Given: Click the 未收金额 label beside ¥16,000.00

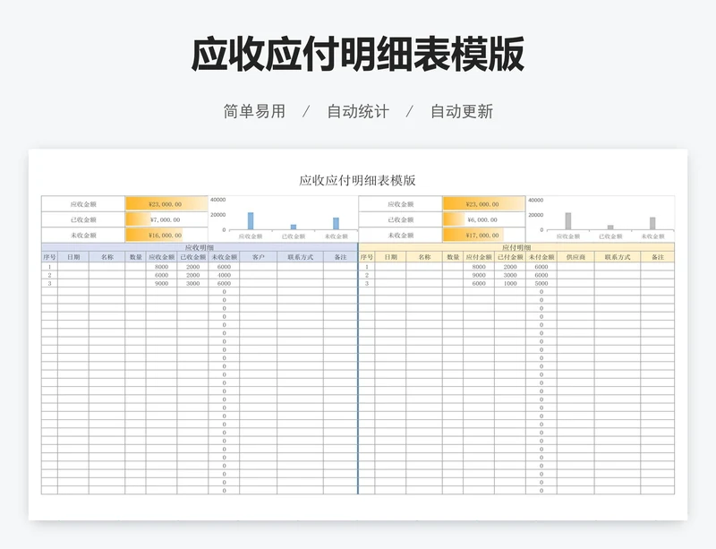Looking at the screenshot, I should click(83, 235).
